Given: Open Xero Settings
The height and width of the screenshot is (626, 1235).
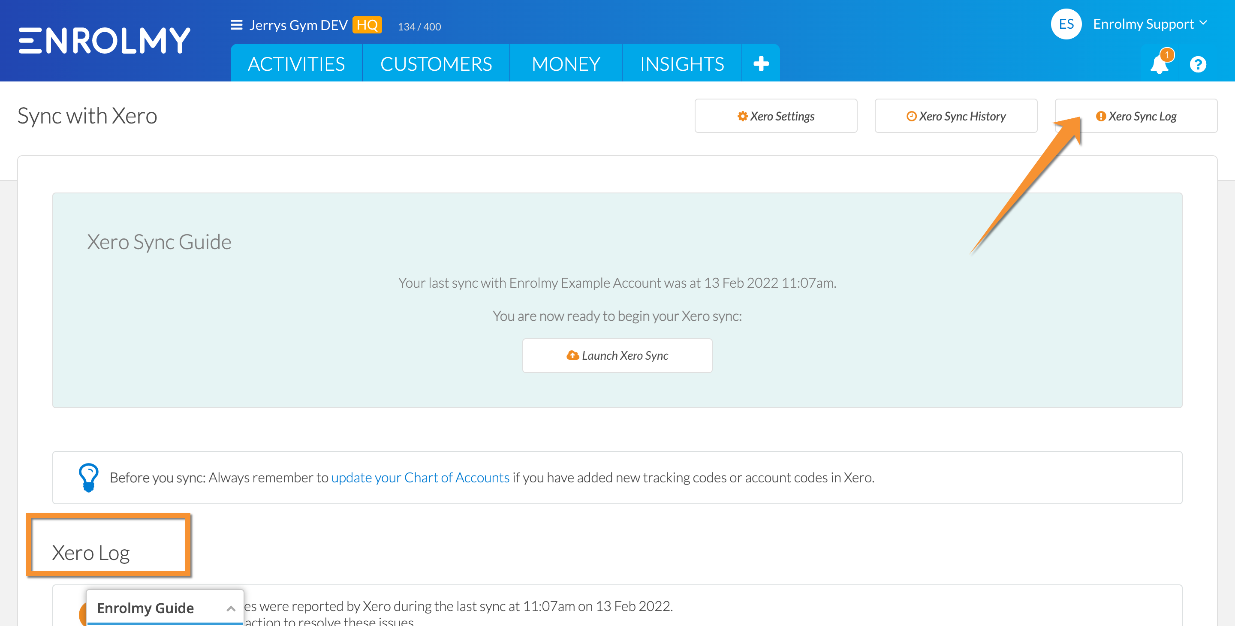Looking at the screenshot, I should point(776,116).
